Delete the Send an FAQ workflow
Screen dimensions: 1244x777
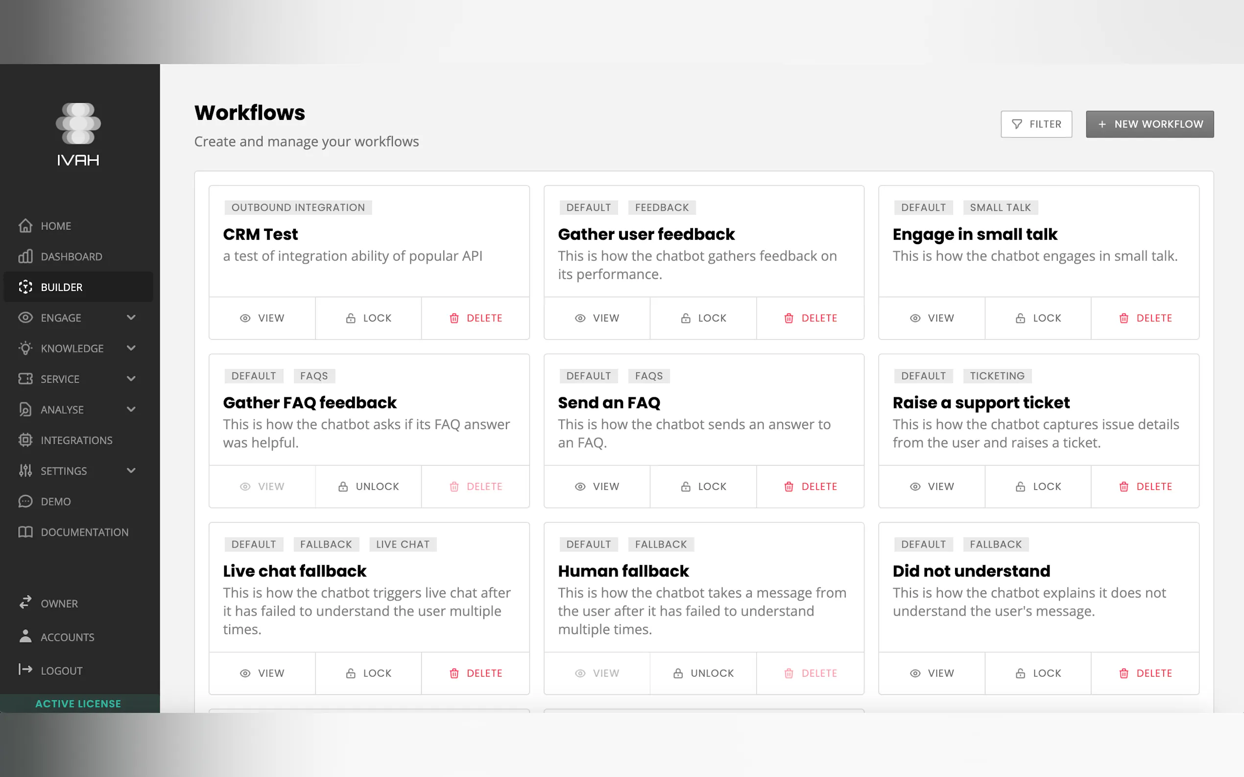point(810,486)
